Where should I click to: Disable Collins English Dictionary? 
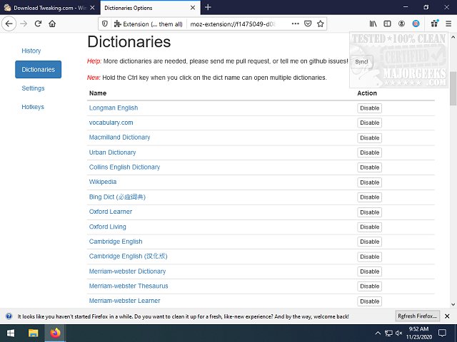(370, 167)
